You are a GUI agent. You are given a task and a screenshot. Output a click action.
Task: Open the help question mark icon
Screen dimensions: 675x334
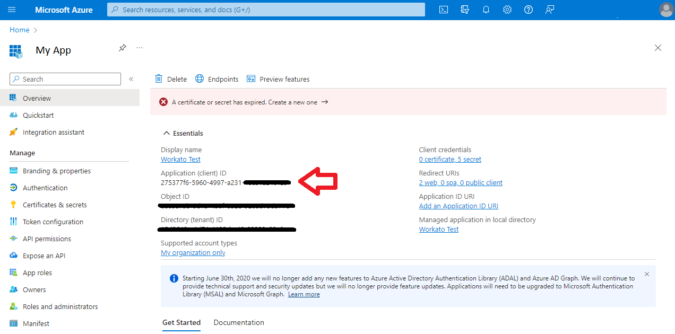click(529, 10)
